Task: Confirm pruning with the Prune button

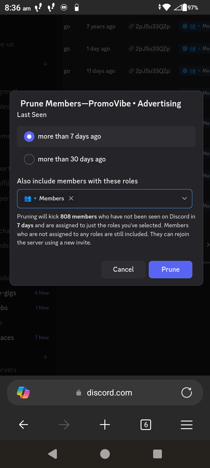Action: (x=170, y=269)
